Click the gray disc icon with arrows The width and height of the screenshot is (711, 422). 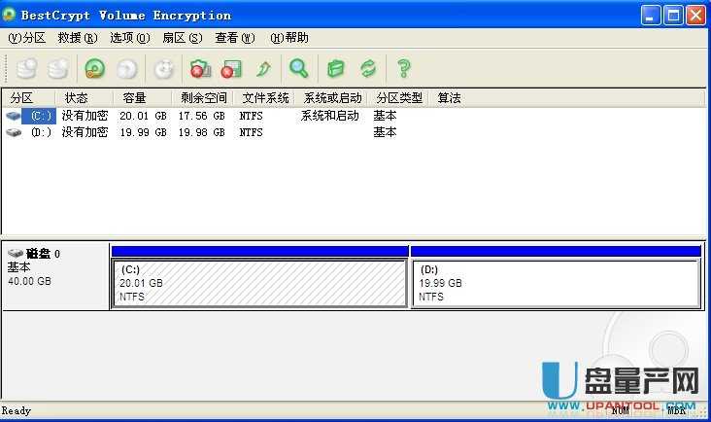tap(164, 69)
